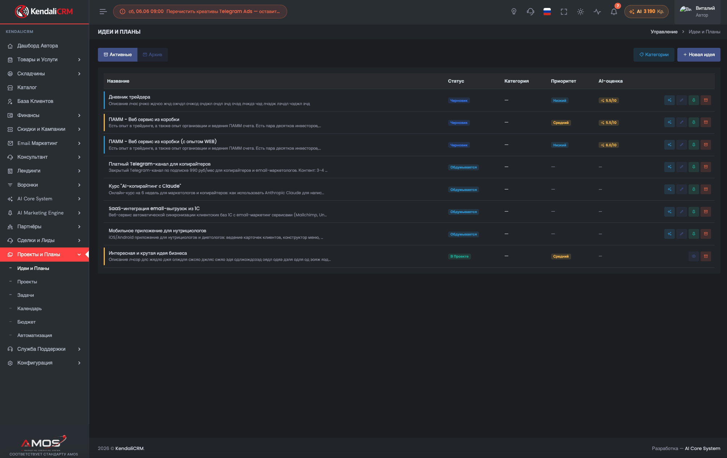The width and height of the screenshot is (727, 458).
Task: Expand the Скидки и Кампании menu
Action: tap(44, 129)
